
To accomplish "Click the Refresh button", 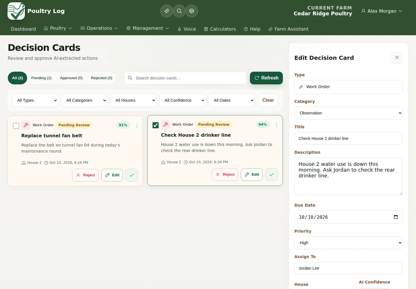I will click(266, 78).
